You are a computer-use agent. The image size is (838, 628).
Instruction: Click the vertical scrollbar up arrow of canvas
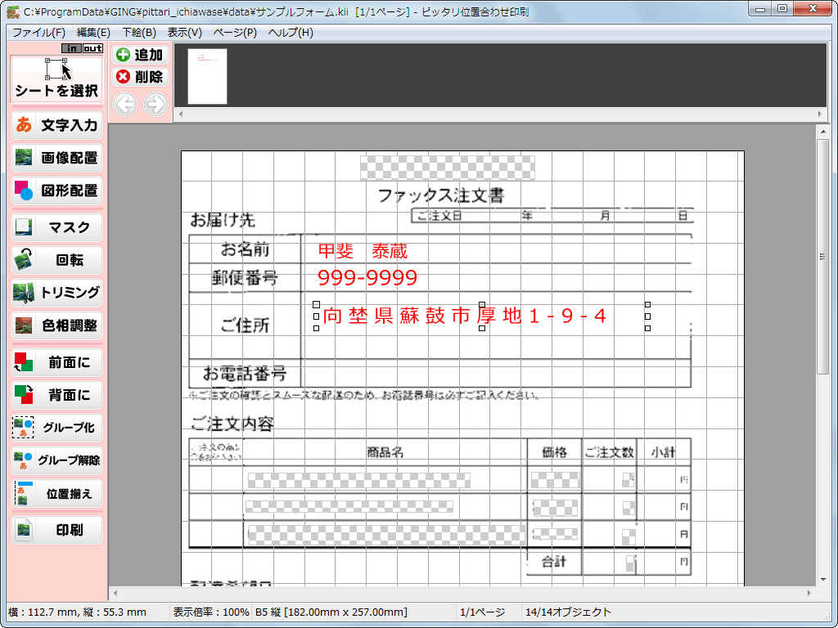(x=823, y=132)
